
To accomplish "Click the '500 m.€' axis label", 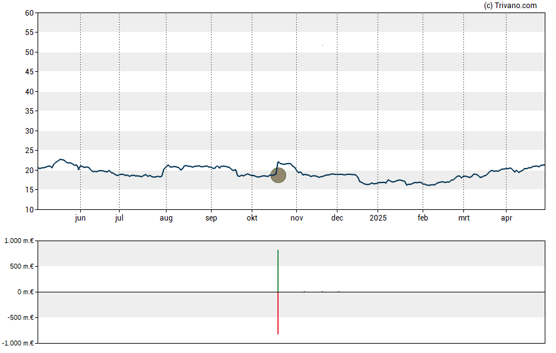I will coord(22,266).
